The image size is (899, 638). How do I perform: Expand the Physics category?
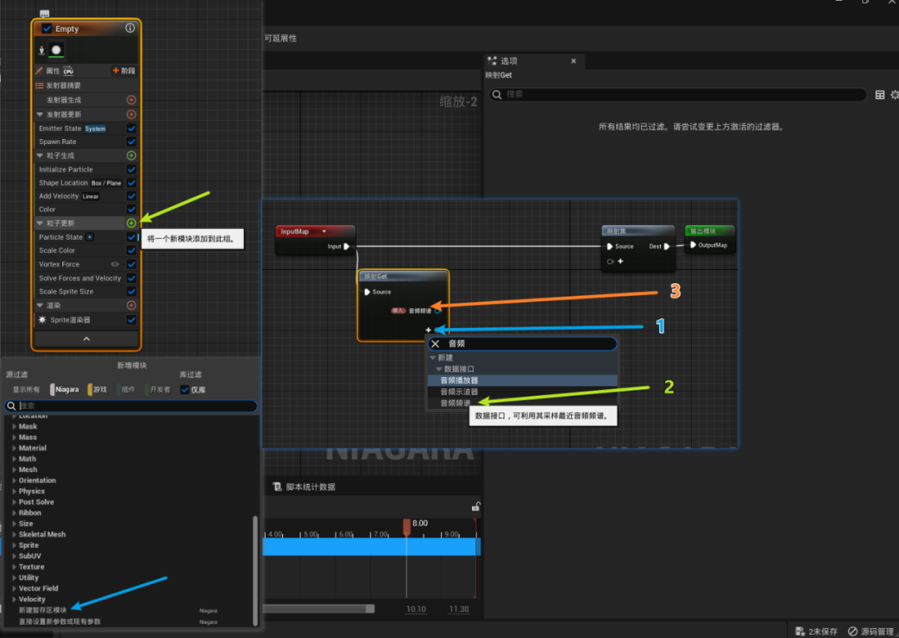click(x=14, y=491)
